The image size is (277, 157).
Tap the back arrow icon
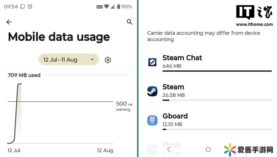(9, 22)
